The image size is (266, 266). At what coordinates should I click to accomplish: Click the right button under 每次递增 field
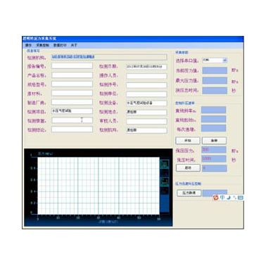click(214, 141)
